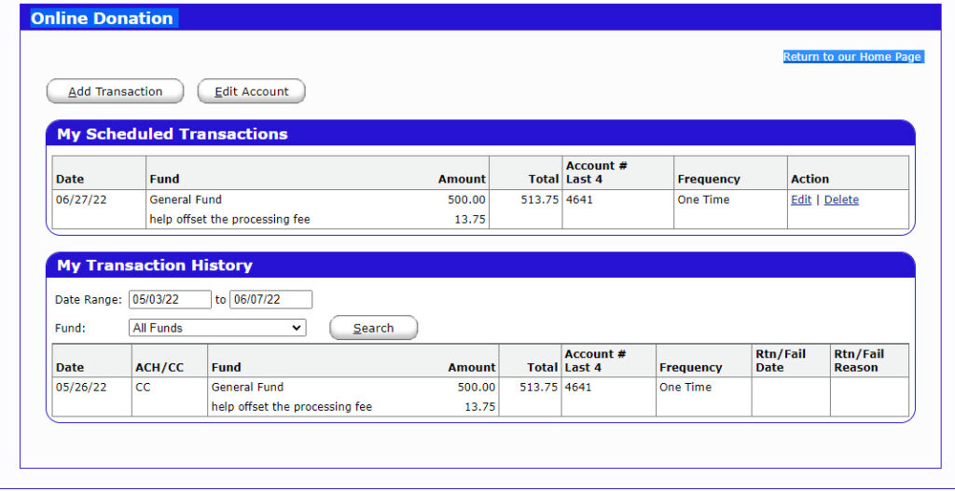Viewport: 955px width, 491px height.
Task: Click the Action column header
Action: pos(810,179)
